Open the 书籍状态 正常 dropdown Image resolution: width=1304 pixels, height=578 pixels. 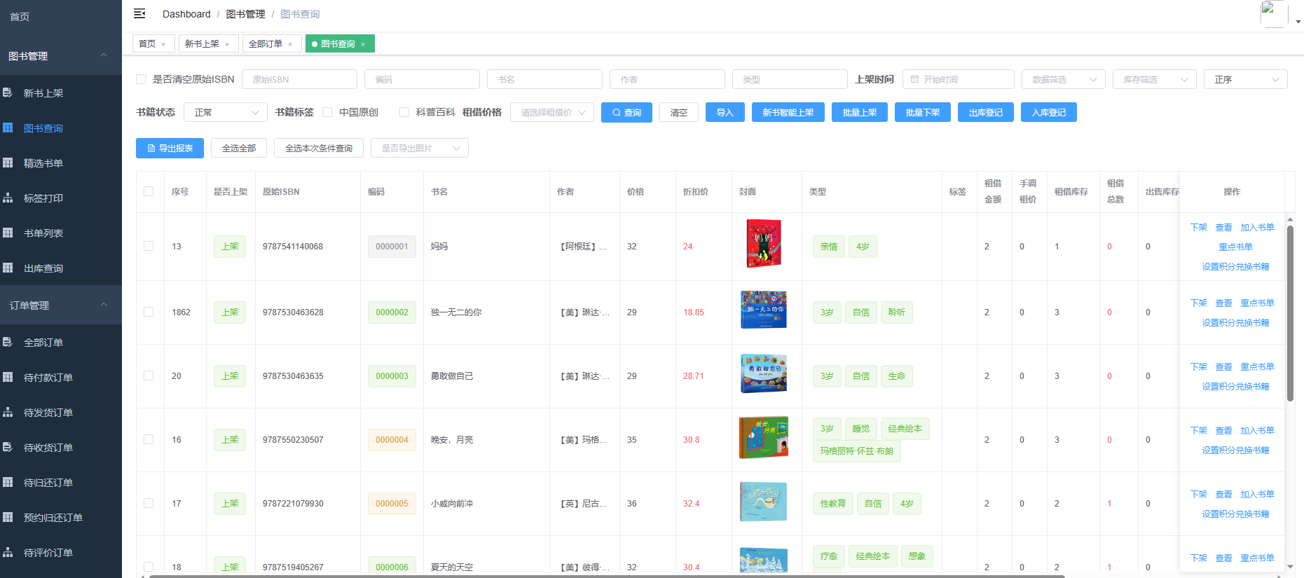(x=226, y=112)
